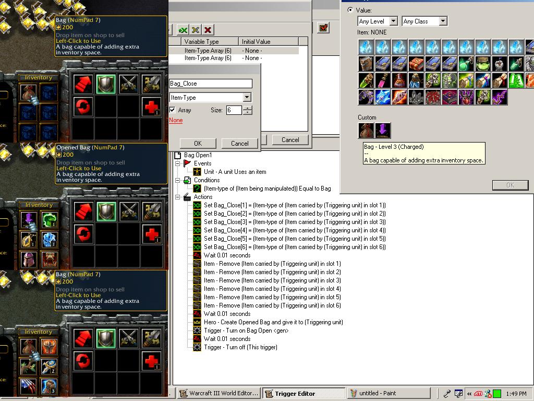Click OK in the variable dialog
The width and height of the screenshot is (534, 401).
coord(198,144)
